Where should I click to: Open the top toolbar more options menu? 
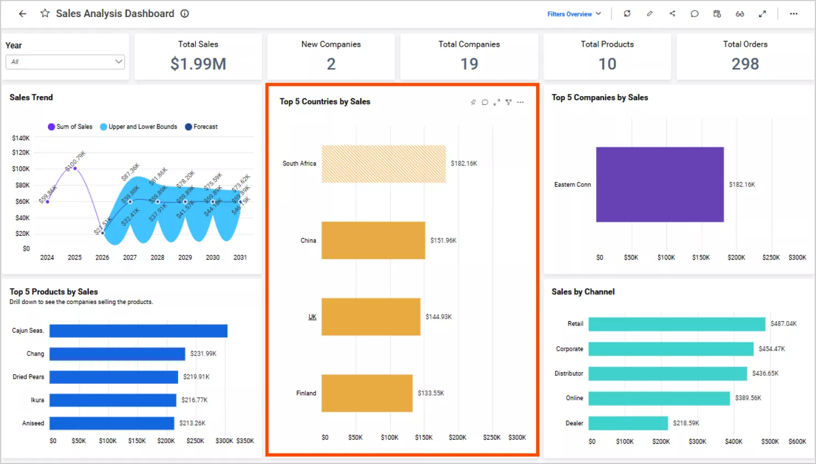[x=794, y=14]
